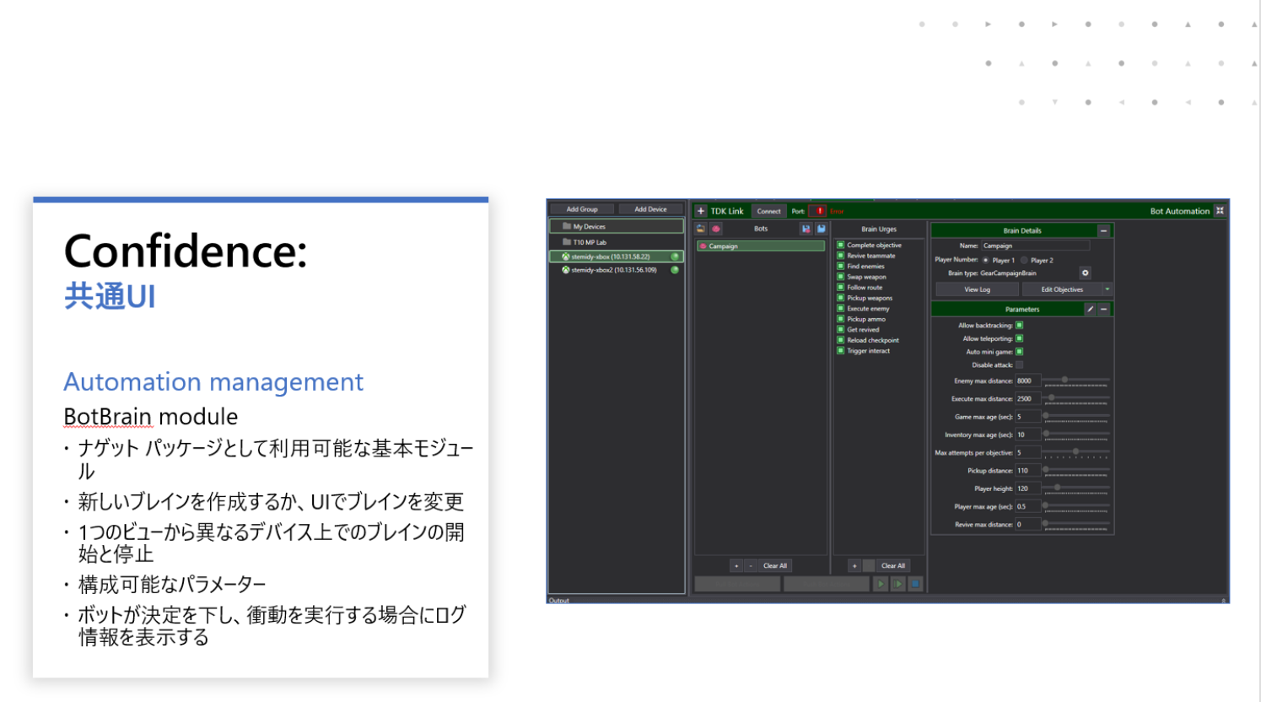Select the Player 2 radio button
This screenshot has width=1261, height=702.
coord(1024,260)
